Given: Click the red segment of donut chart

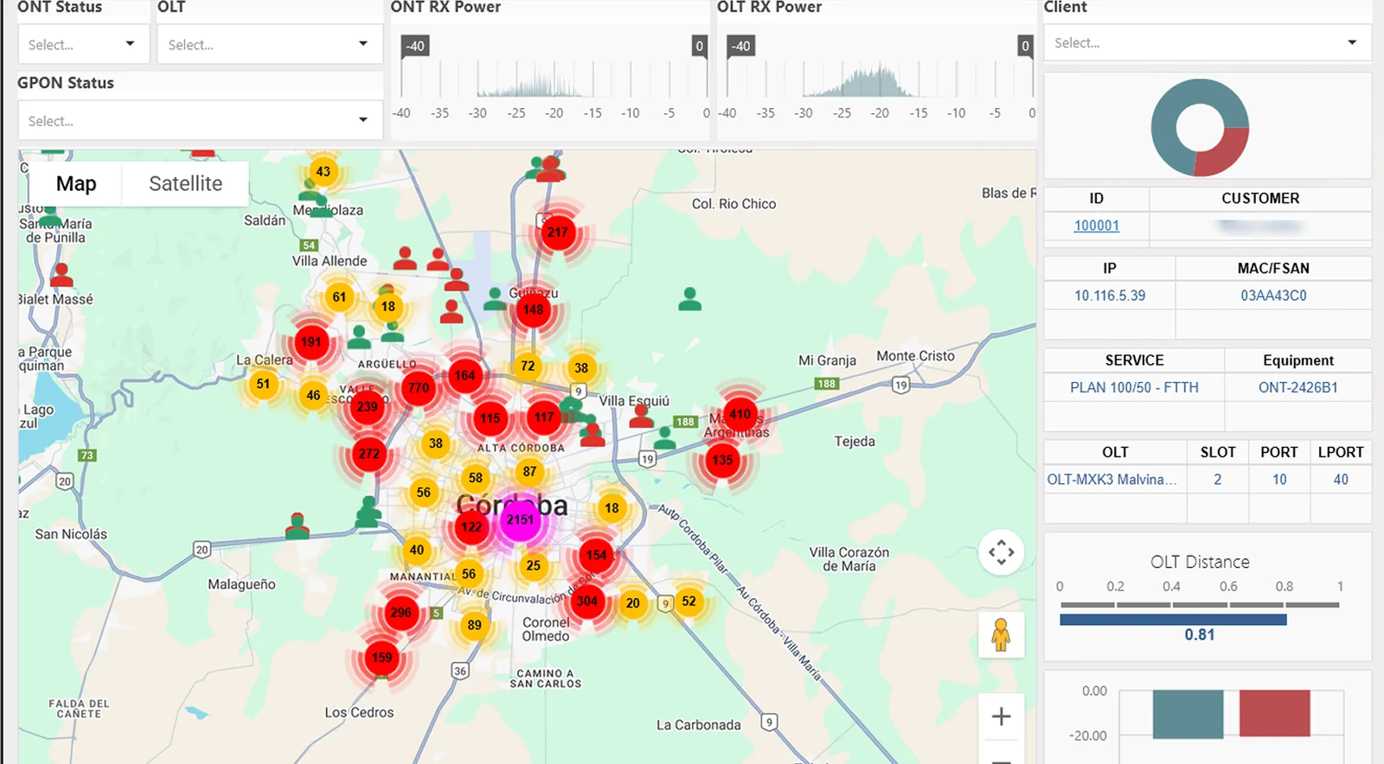Looking at the screenshot, I should [x=1225, y=151].
